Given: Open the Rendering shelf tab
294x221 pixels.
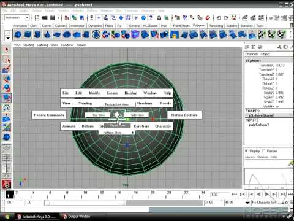Looking at the screenshot, I should (x=216, y=26).
